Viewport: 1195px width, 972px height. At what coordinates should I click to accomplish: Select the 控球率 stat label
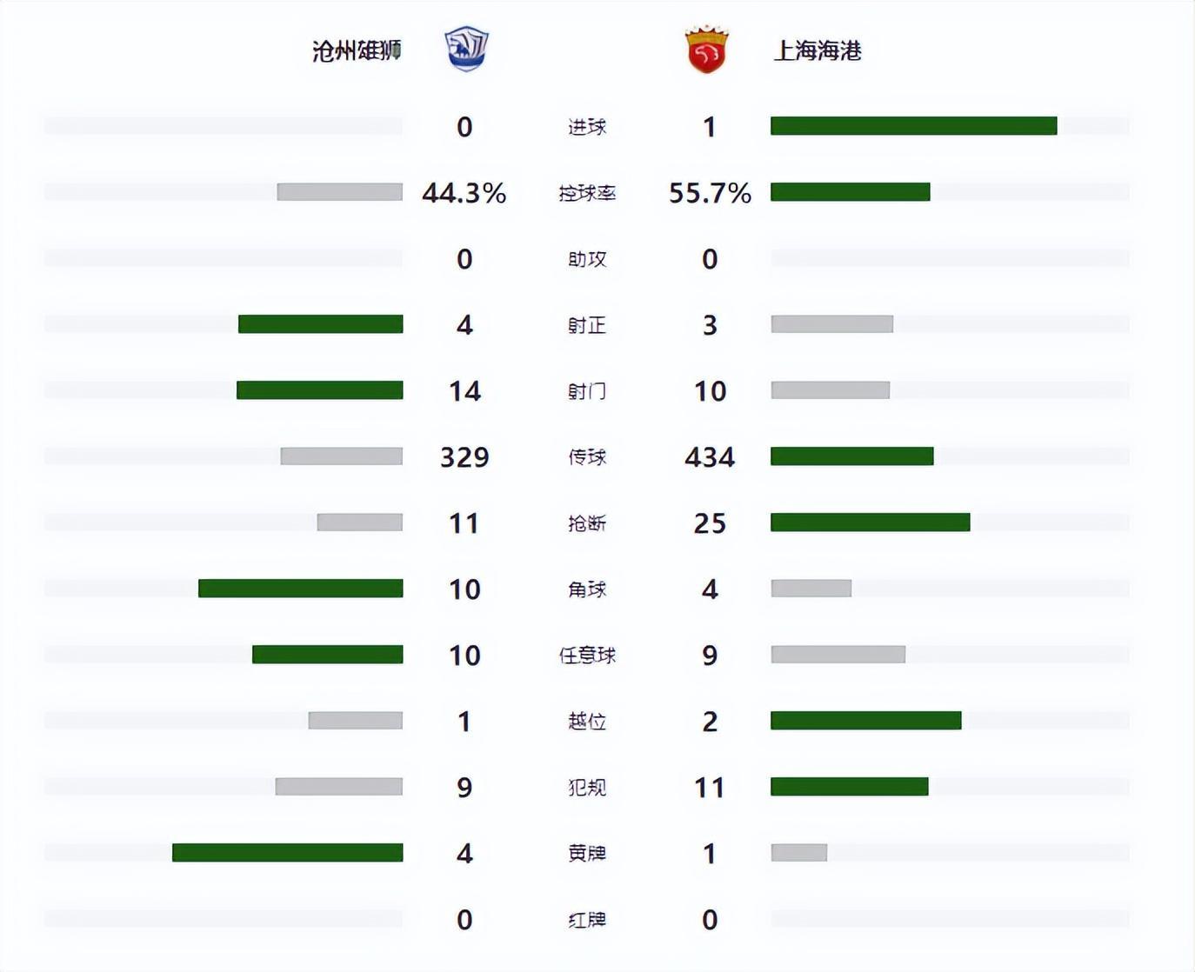click(x=587, y=193)
